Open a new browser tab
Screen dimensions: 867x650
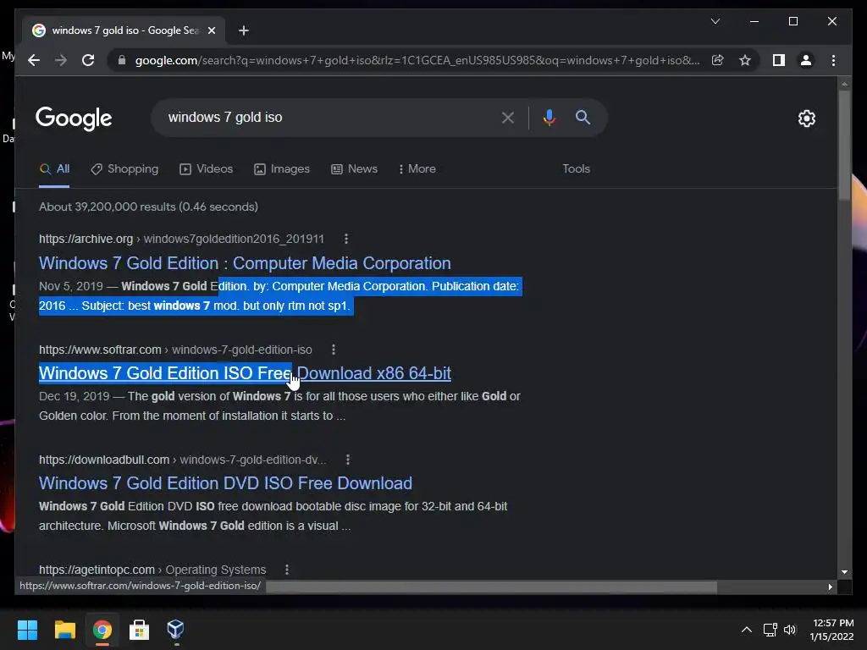coord(244,30)
